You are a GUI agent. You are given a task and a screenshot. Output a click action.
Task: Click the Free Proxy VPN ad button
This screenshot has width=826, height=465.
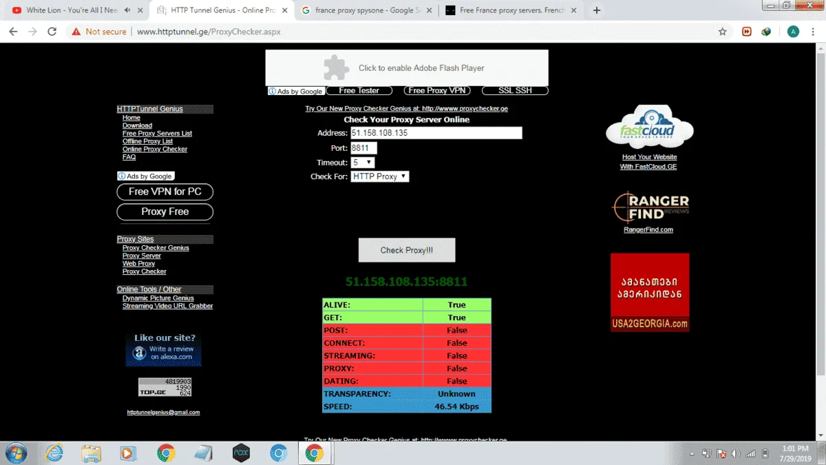pos(436,90)
